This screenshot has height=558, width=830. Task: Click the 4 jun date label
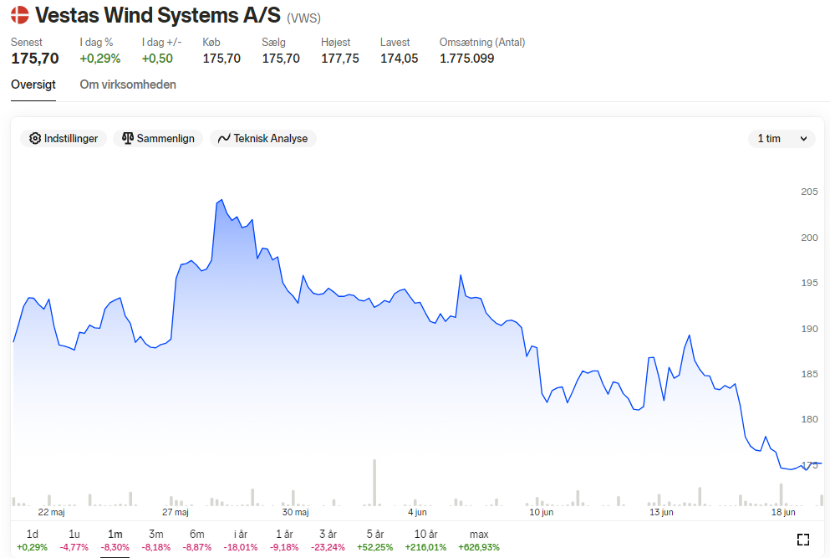417,512
